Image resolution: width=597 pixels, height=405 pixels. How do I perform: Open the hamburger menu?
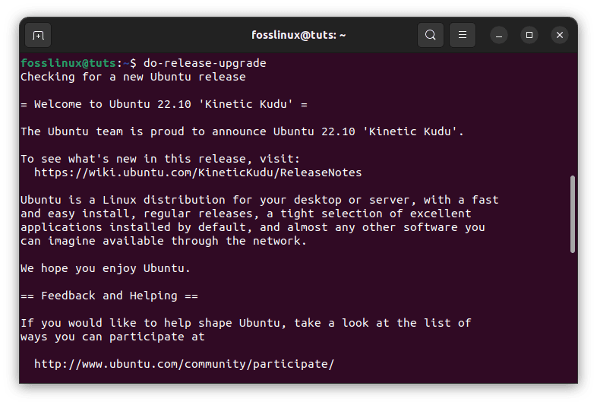[463, 35]
